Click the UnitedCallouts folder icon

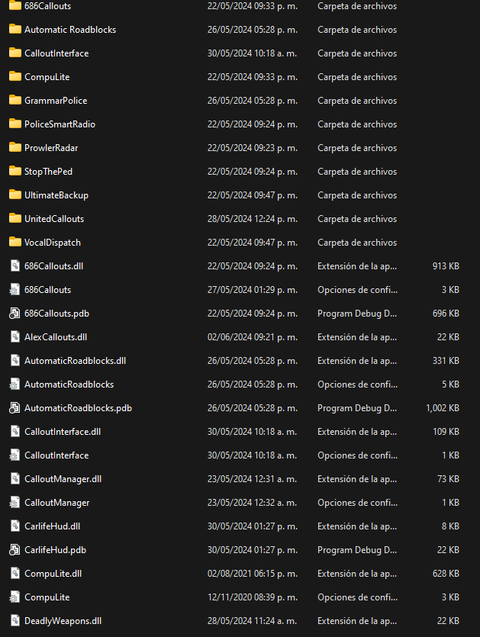[x=15, y=218]
